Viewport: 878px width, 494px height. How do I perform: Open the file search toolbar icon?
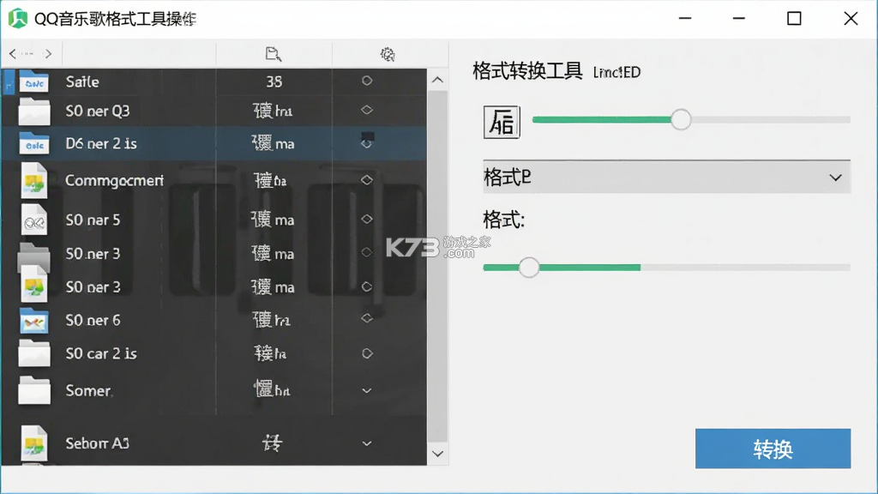coord(274,54)
